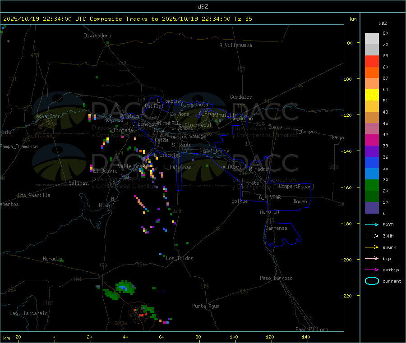Click the 'Tz 35' threshold text

(243, 19)
